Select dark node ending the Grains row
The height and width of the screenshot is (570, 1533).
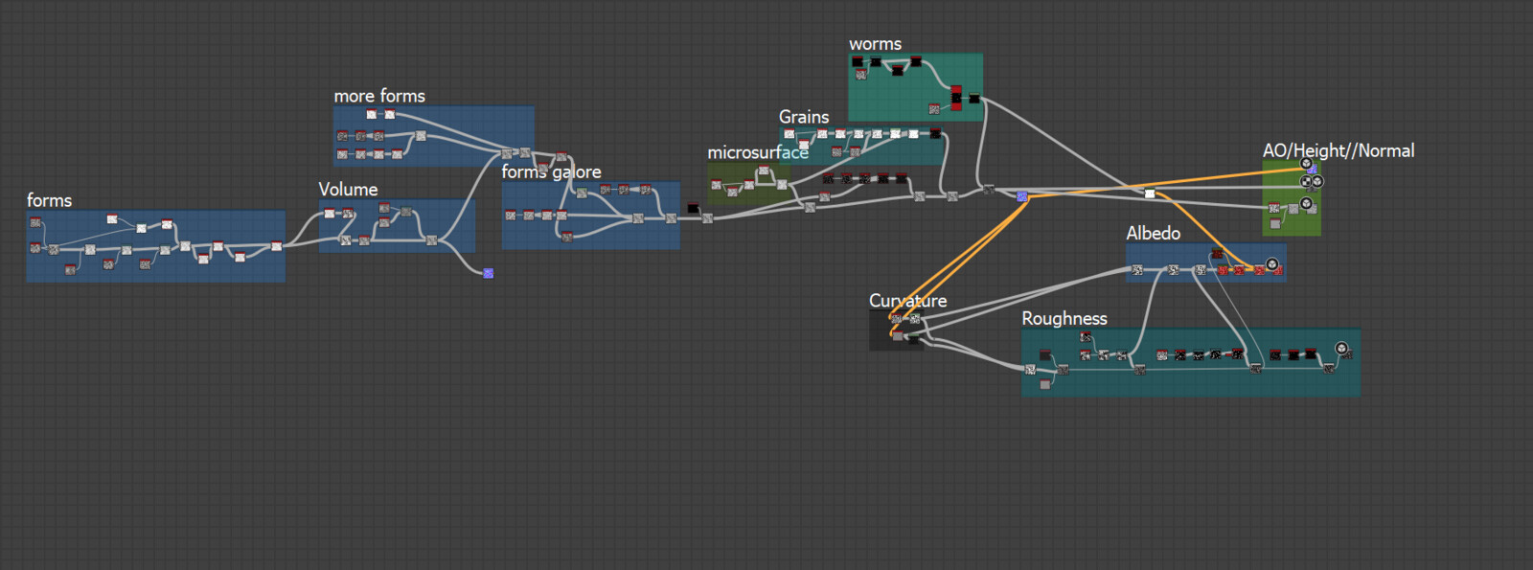[935, 133]
